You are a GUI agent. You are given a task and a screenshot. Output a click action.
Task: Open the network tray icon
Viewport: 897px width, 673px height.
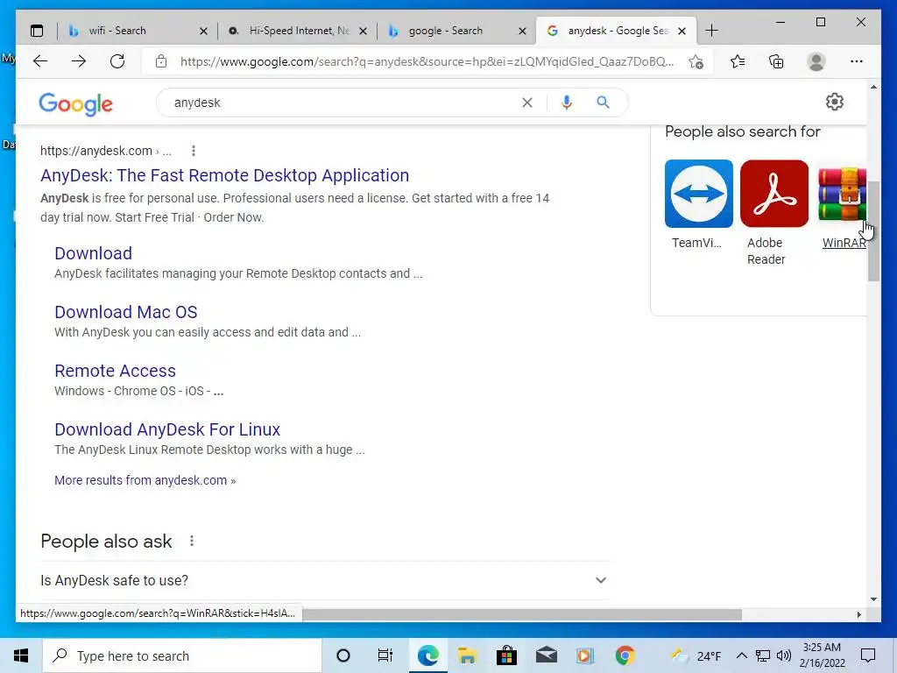point(763,655)
